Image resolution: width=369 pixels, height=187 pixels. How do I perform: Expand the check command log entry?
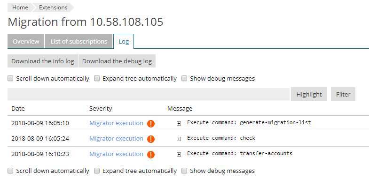[179, 139]
